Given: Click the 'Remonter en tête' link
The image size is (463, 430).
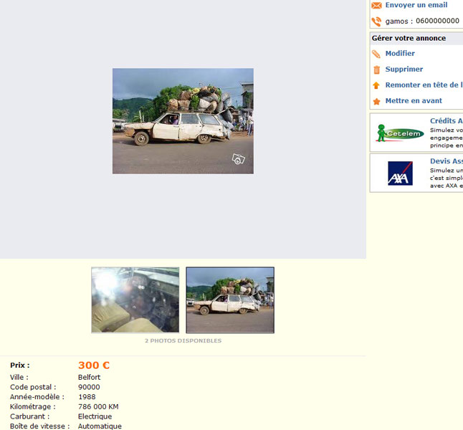Looking at the screenshot, I should (x=423, y=85).
